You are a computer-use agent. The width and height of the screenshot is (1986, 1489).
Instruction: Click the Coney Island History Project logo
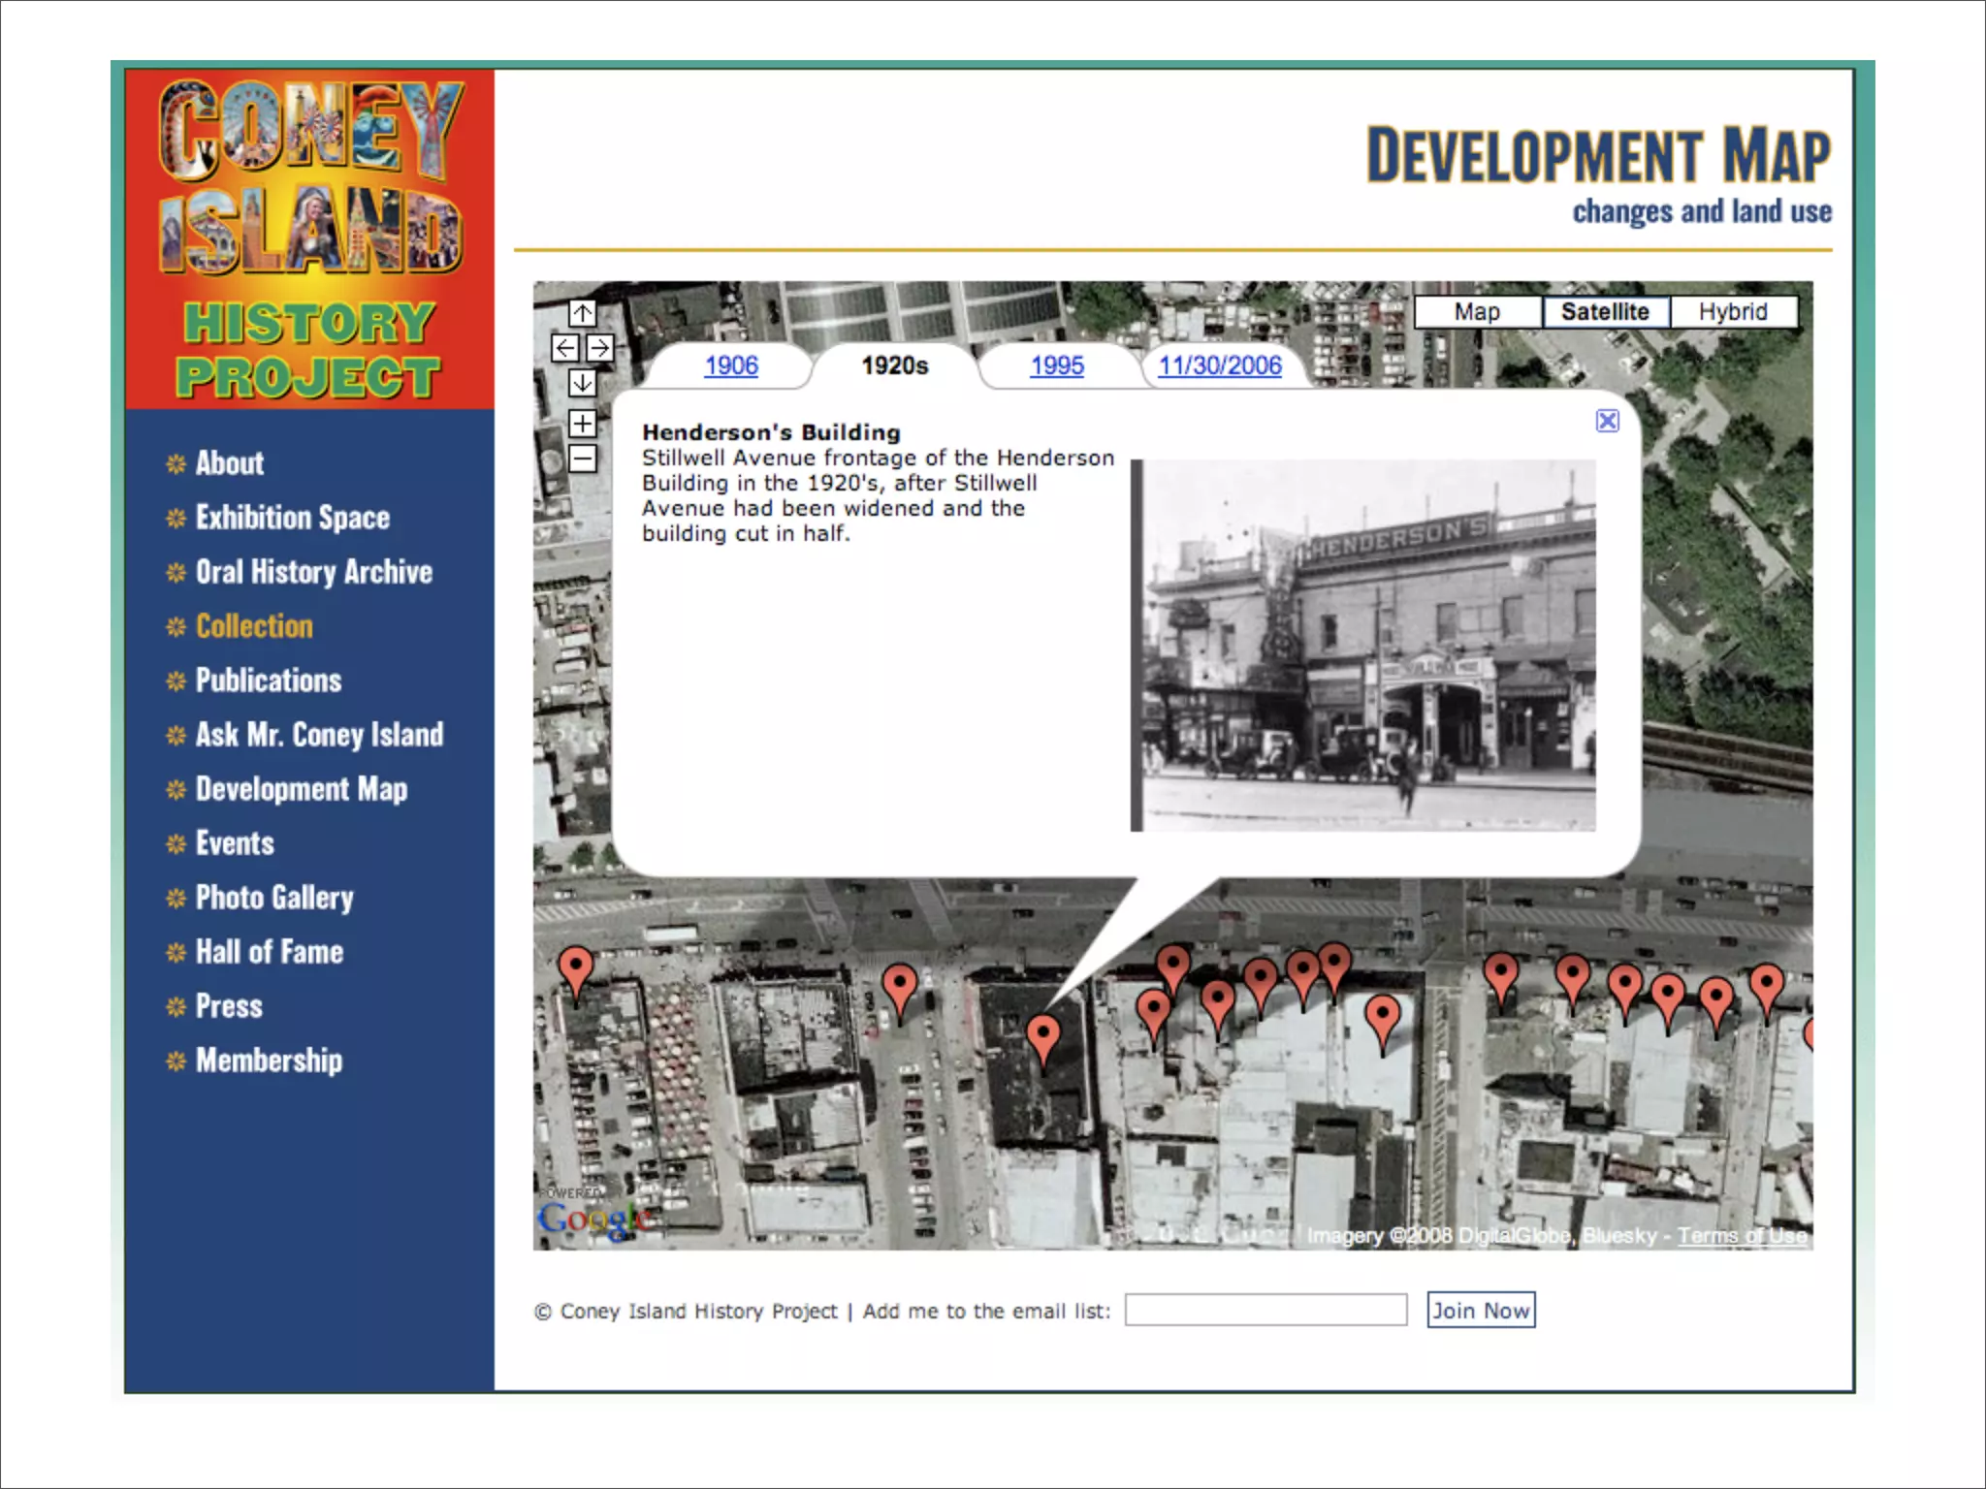(310, 238)
